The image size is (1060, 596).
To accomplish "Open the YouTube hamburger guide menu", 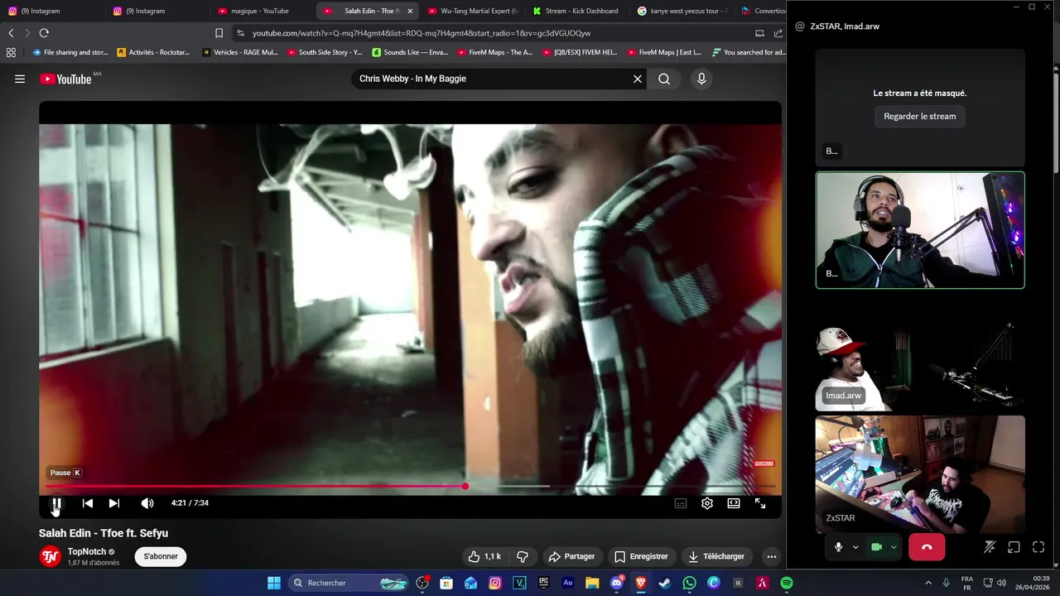I will click(x=20, y=79).
